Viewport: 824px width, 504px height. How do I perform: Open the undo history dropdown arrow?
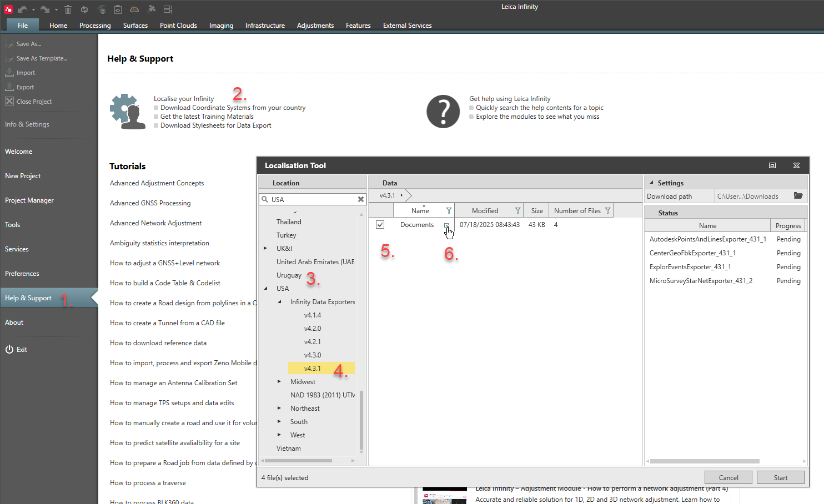coord(33,9)
